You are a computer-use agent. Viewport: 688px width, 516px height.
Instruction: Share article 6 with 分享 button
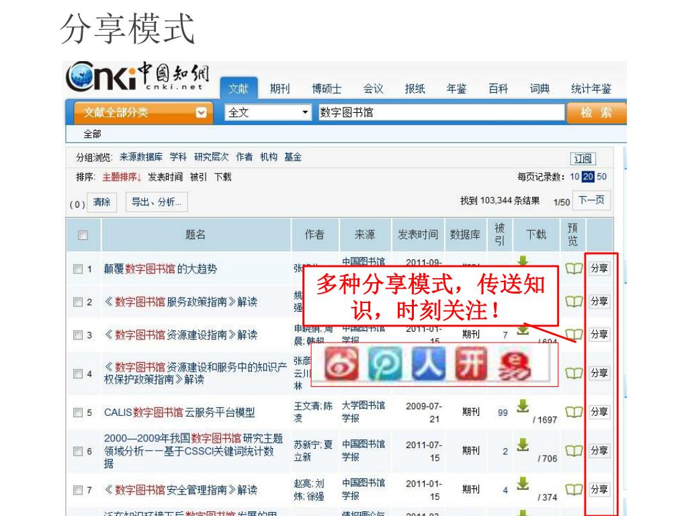click(x=599, y=451)
